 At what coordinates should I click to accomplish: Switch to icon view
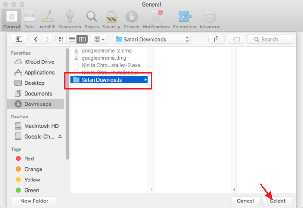61,39
